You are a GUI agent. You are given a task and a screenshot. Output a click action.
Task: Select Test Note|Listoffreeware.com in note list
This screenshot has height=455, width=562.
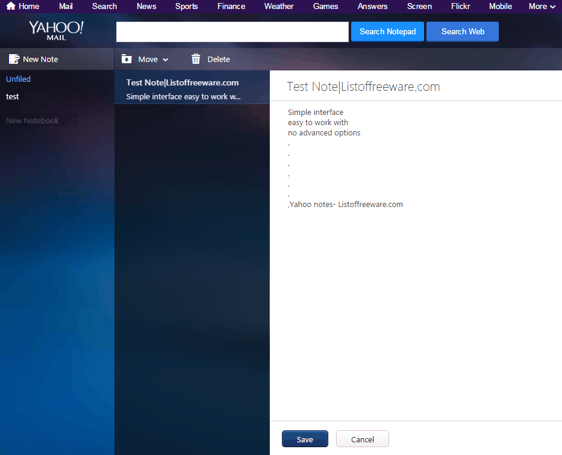point(183,82)
